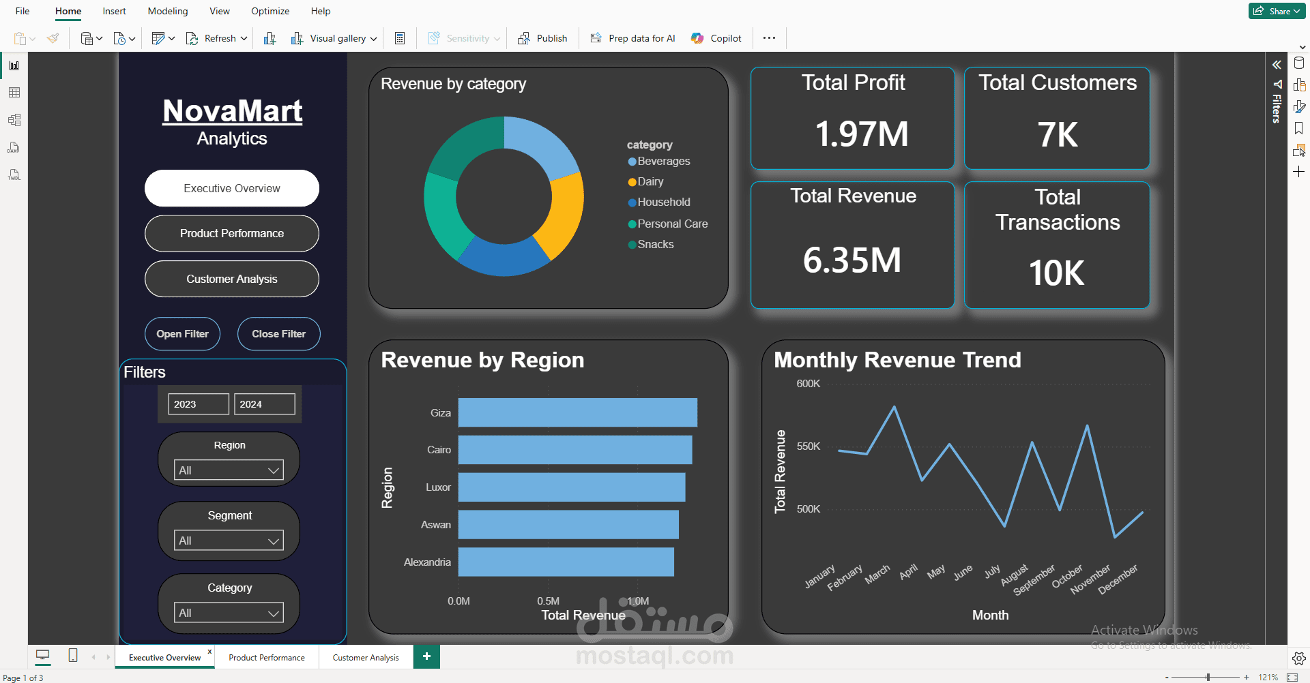Click the Get data cylinder icon
This screenshot has height=683, width=1310.
[87, 38]
